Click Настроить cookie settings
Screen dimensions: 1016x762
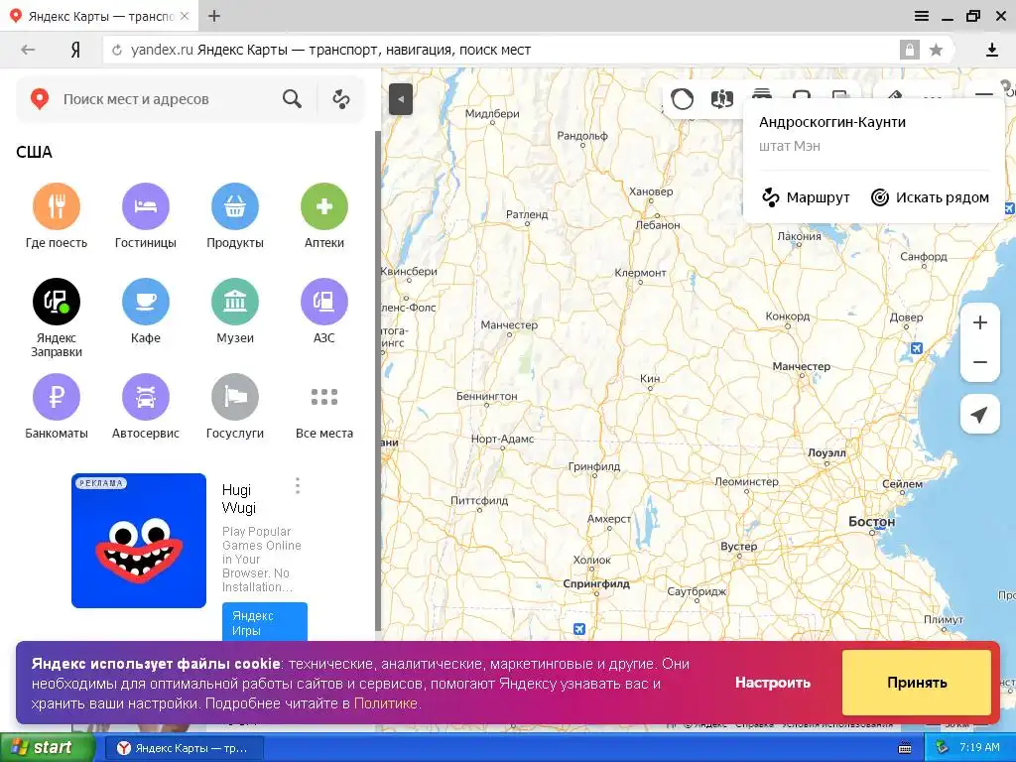pyautogui.click(x=772, y=683)
